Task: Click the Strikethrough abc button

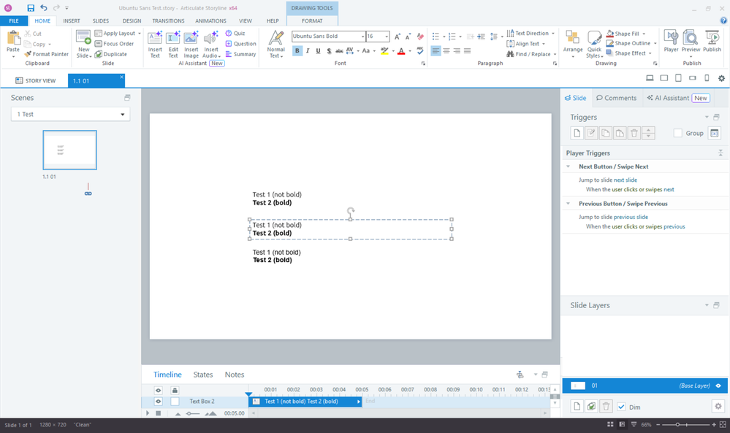Action: (339, 50)
